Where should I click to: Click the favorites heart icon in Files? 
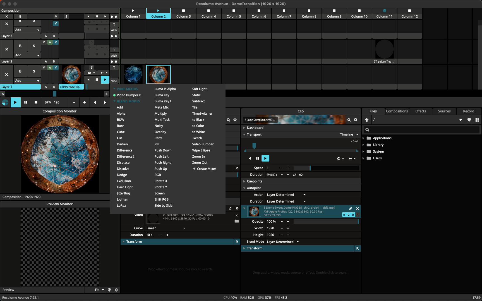click(469, 120)
